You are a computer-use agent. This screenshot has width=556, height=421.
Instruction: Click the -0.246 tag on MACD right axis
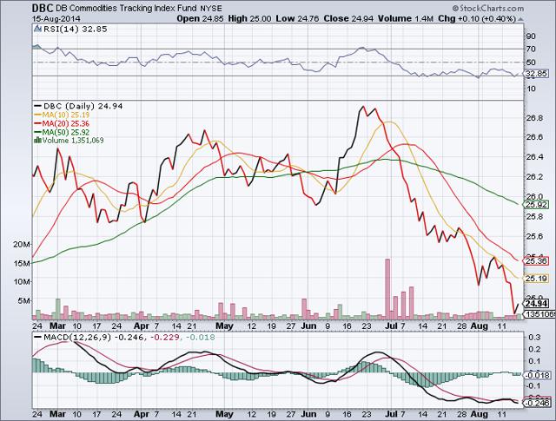point(538,403)
